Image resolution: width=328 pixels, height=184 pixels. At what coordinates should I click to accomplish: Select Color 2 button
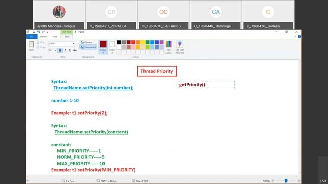[112, 47]
